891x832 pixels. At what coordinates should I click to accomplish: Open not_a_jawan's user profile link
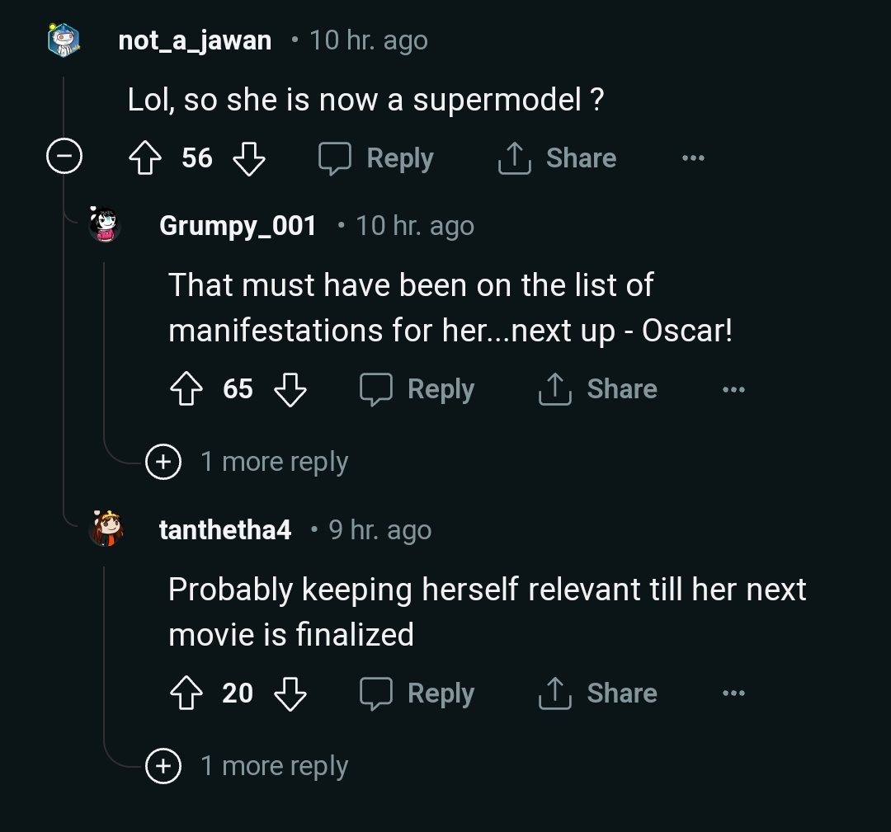[x=195, y=40]
